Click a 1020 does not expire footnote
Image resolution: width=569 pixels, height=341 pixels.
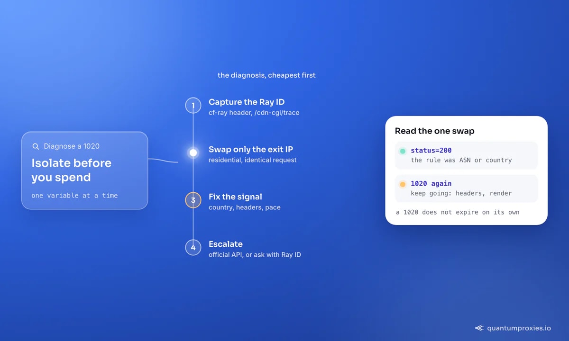point(458,212)
